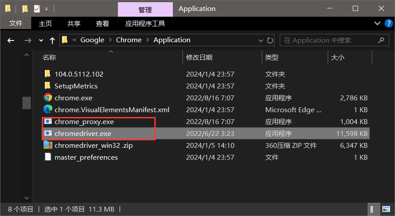Click the Properties quick access checkmark icon
Screen dimensions: 395x216
click(x=37, y=9)
